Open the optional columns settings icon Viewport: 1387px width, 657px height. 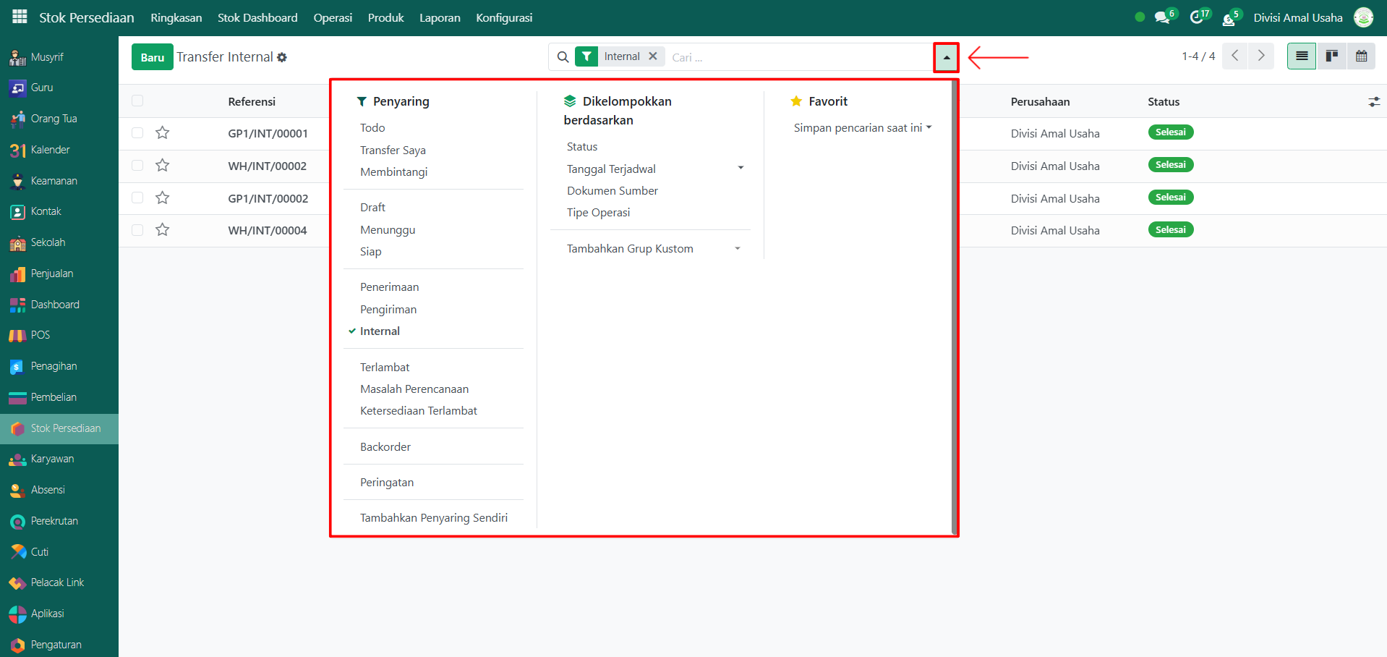tap(1374, 102)
